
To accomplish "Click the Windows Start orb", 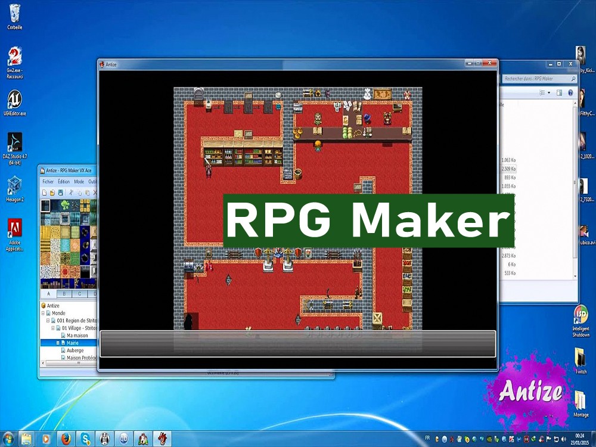I will [x=8, y=439].
